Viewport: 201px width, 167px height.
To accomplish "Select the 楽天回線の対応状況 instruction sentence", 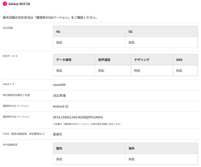I will [50, 18].
